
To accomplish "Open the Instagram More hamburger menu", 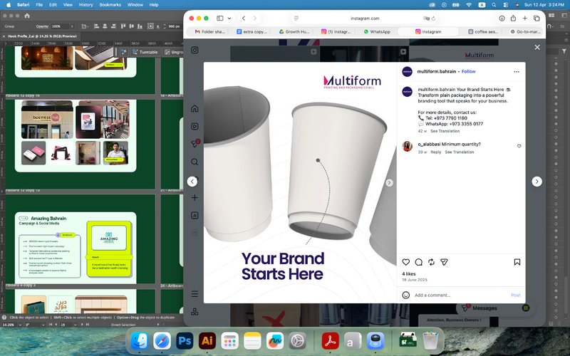I will click(x=195, y=294).
